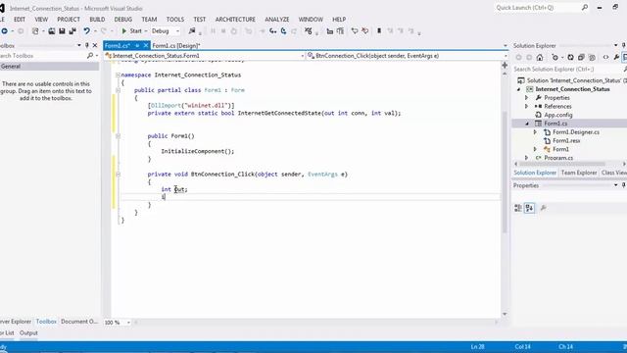Click the Property Pages wrench in the Properties panel
The image size is (627, 353).
click(543, 208)
